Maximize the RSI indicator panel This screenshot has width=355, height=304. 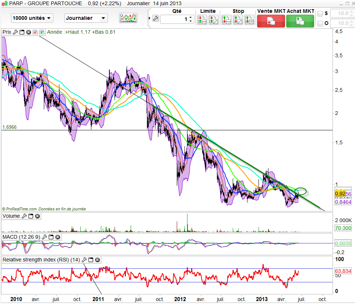(x=91, y=260)
